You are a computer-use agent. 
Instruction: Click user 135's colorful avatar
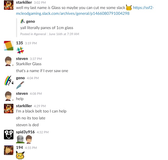click(x=9, y=46)
